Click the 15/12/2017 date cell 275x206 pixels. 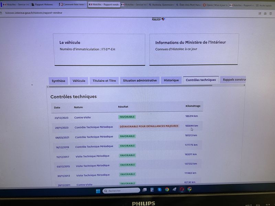pos(63,157)
